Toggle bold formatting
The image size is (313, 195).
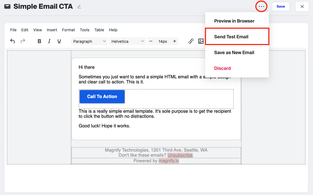(x=39, y=41)
